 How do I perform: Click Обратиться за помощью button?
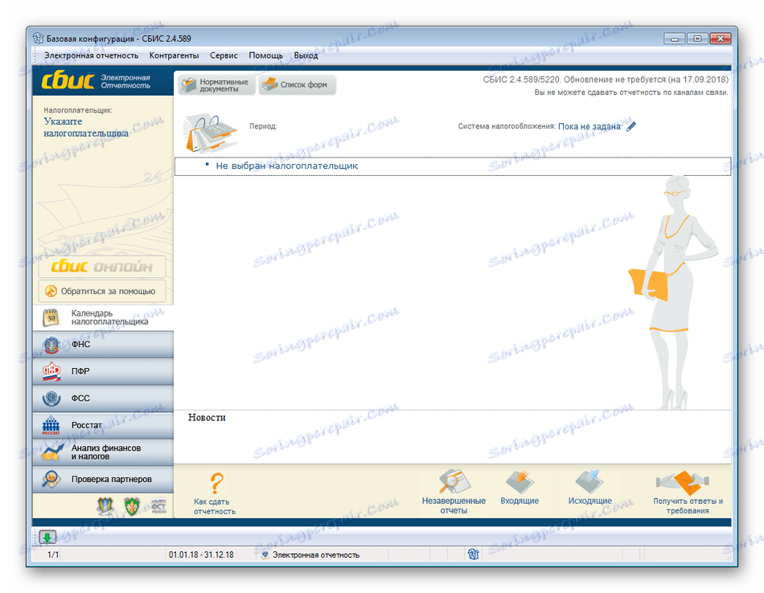click(102, 291)
